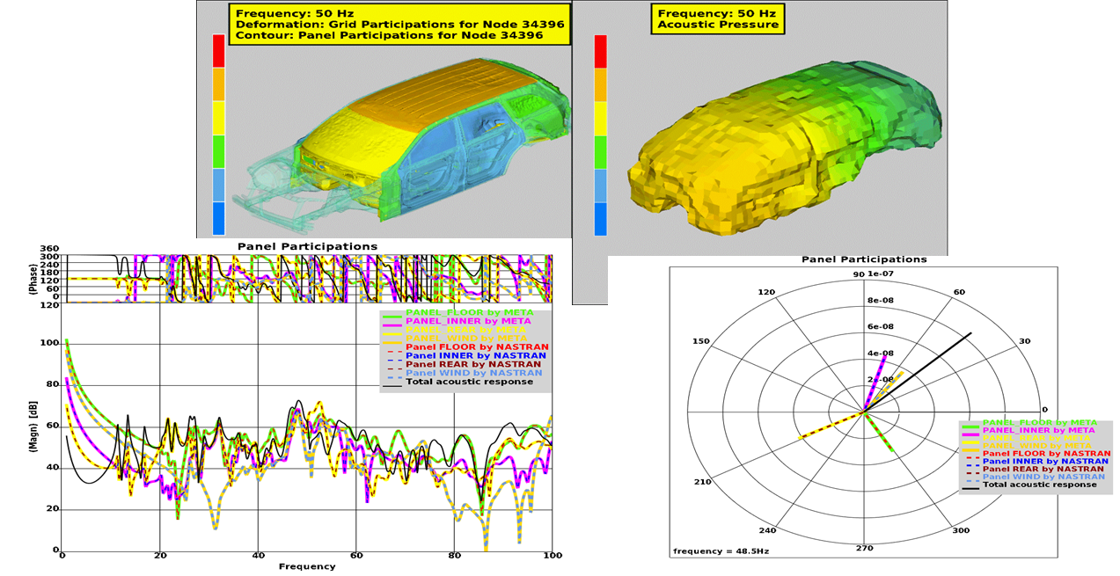This screenshot has width=1120, height=576.
Task: Click the red swatch in the panel participations color bar
Action: (x=219, y=51)
